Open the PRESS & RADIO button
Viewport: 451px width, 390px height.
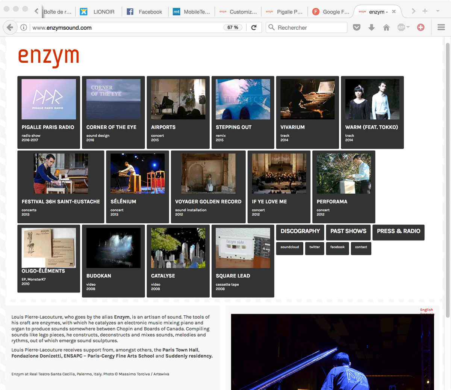tap(399, 232)
